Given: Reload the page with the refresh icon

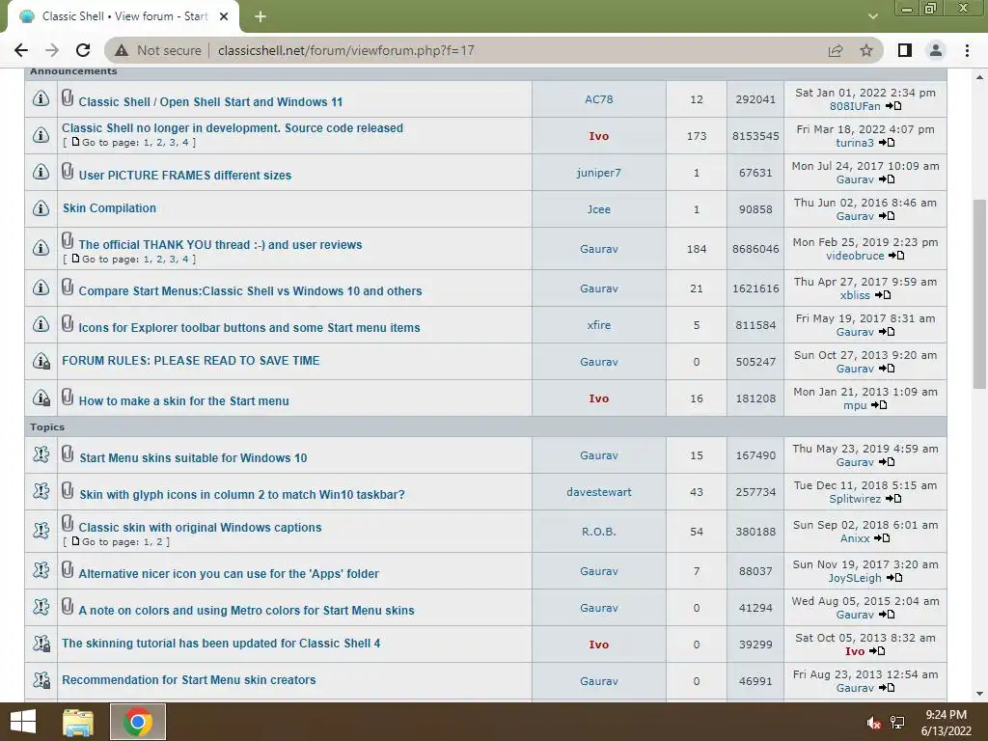Looking at the screenshot, I should (83, 50).
